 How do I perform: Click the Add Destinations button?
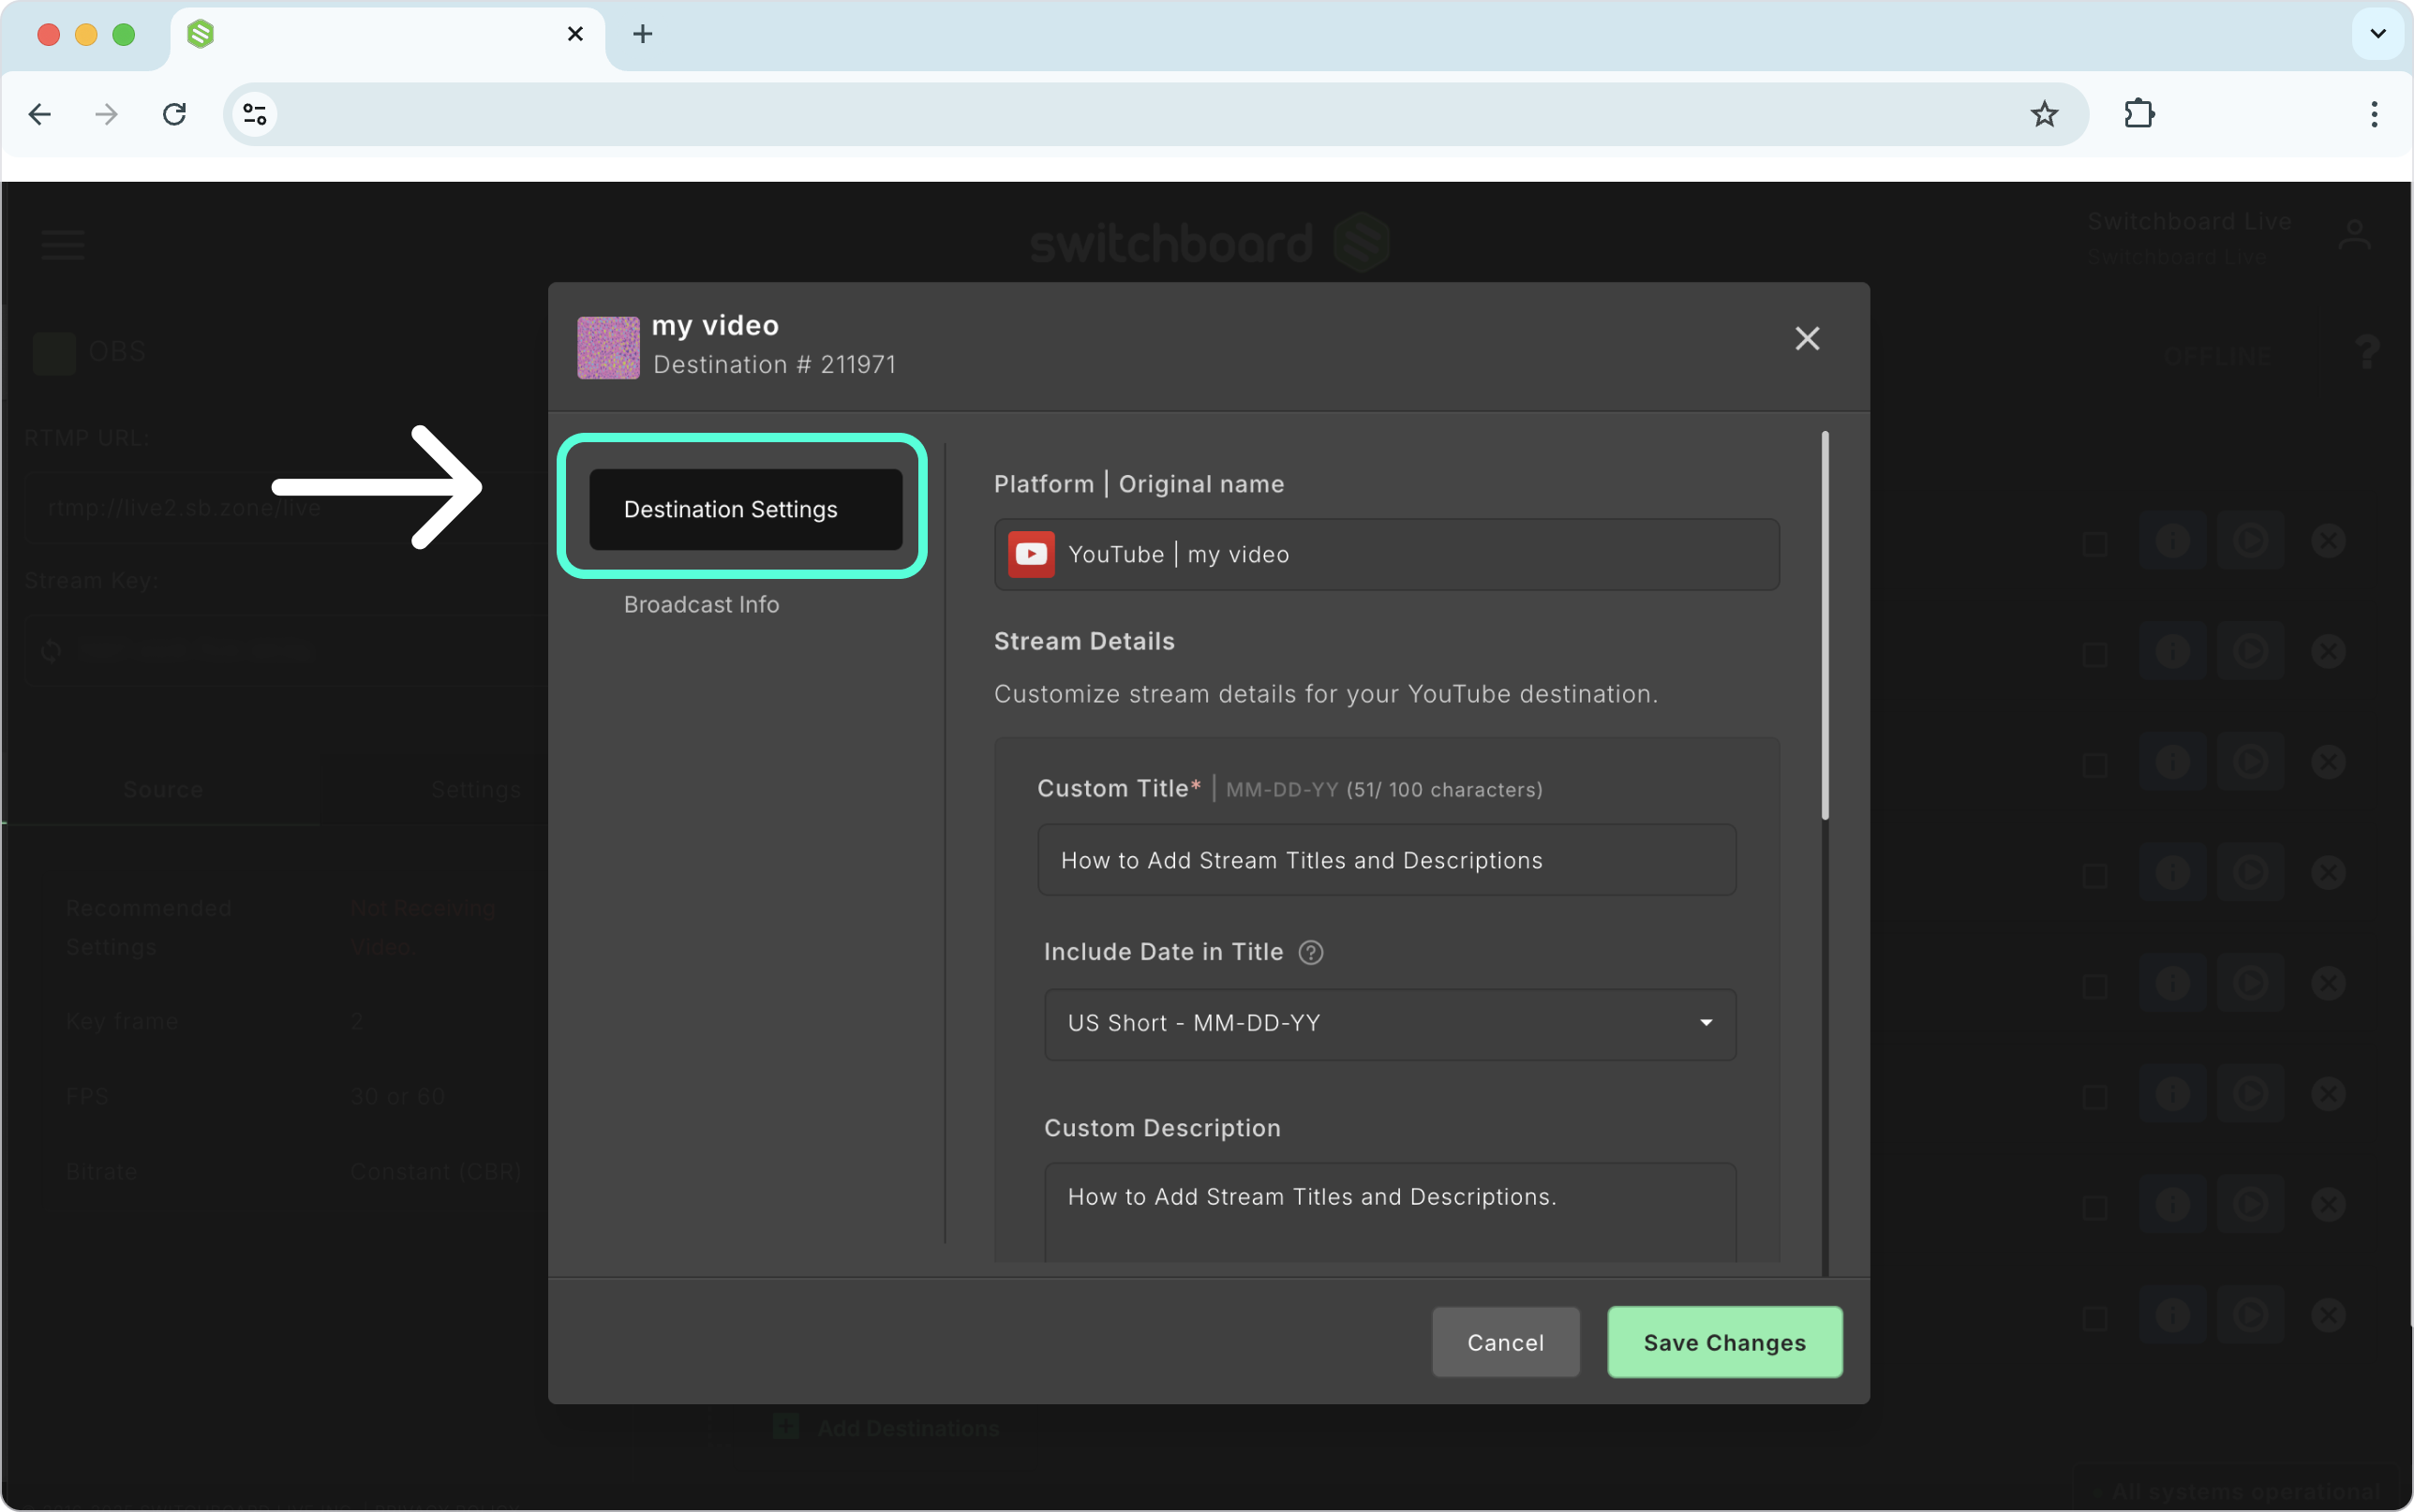click(887, 1428)
